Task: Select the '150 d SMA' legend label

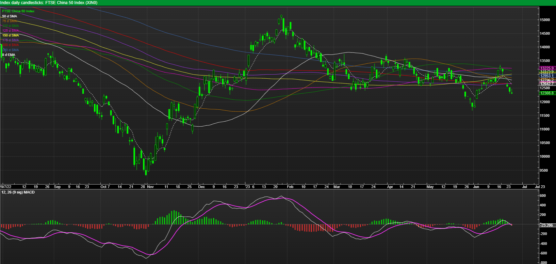Action: [11, 35]
